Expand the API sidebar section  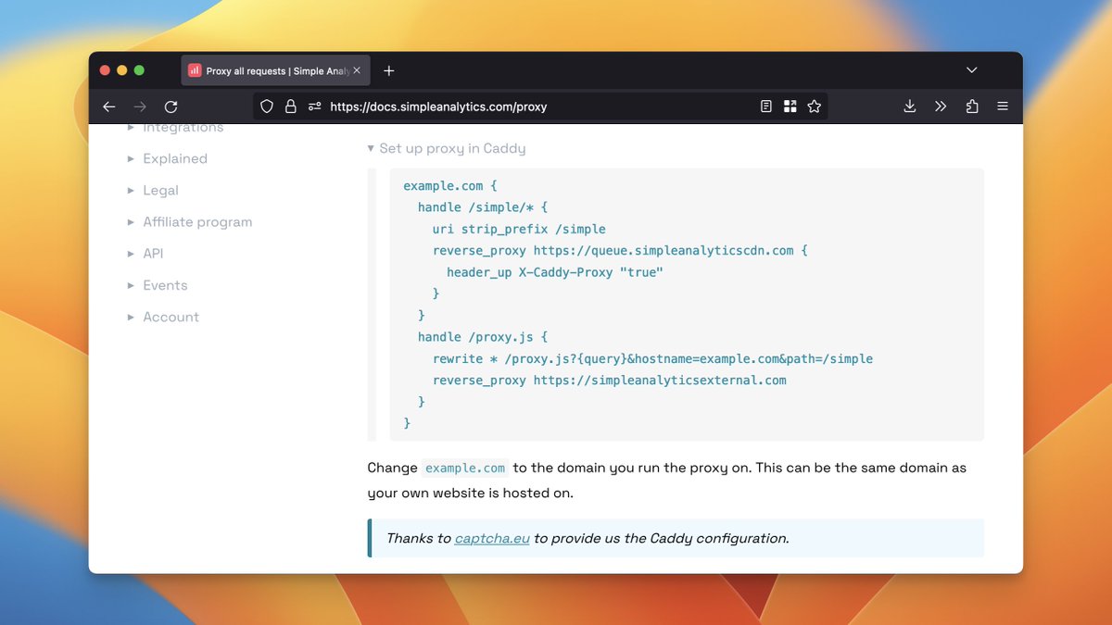click(145, 254)
